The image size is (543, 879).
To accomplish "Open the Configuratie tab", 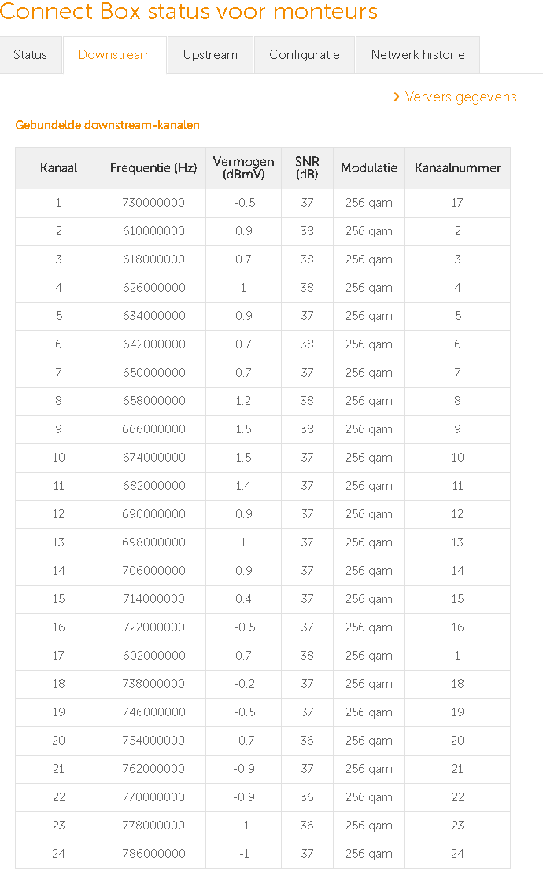I will 305,55.
